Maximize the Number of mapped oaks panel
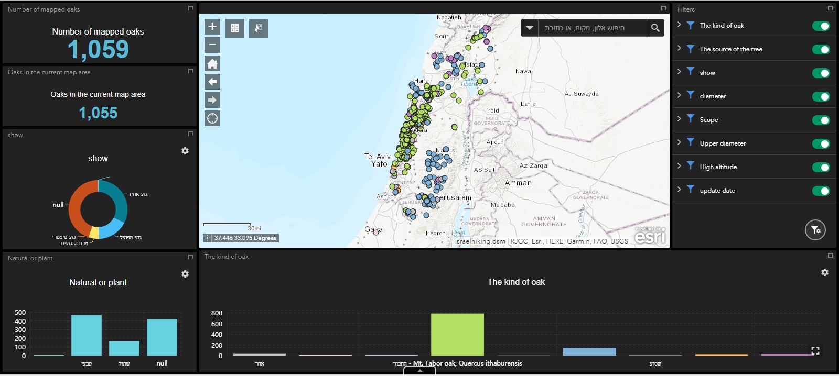Screen dimensions: 839x376 click(x=190, y=8)
